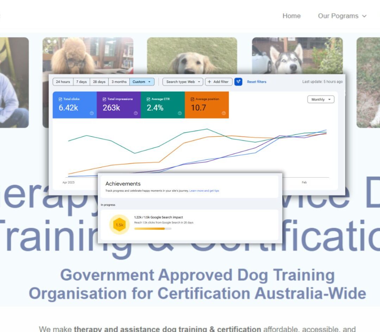Open the Search type: Web dropdown
380x332 pixels.
coord(183,82)
